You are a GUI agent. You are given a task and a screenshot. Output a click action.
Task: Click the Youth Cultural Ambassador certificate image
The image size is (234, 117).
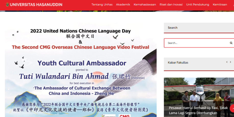pos(81,70)
